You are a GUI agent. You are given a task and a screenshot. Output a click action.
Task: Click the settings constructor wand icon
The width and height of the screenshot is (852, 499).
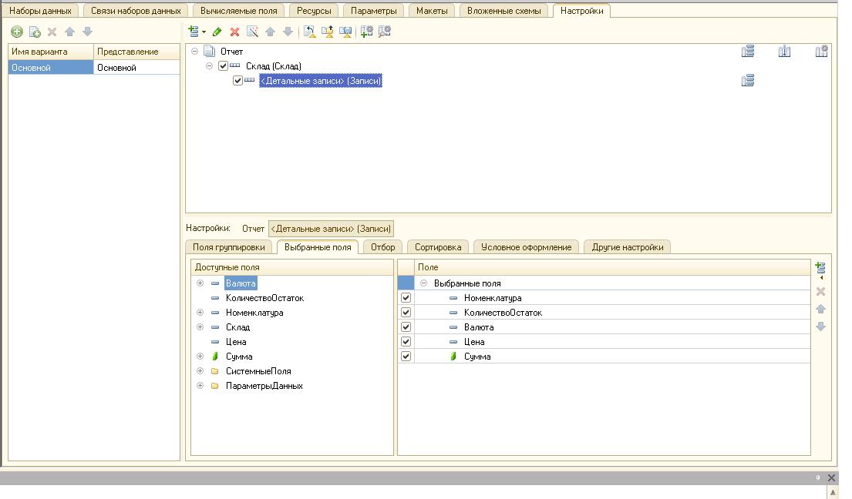[251, 32]
